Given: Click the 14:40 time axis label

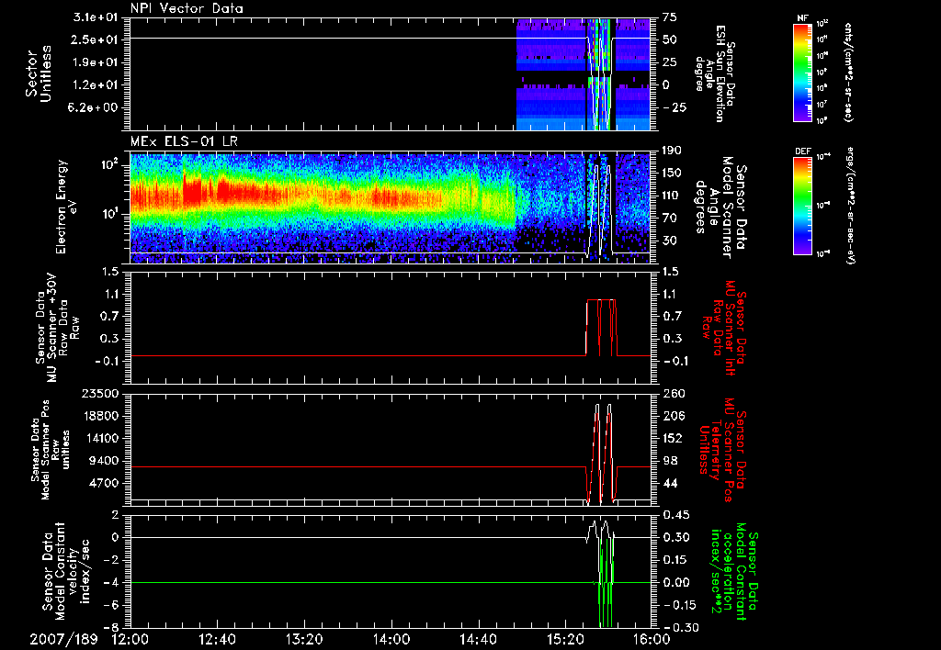Looking at the screenshot, I should pos(478,639).
